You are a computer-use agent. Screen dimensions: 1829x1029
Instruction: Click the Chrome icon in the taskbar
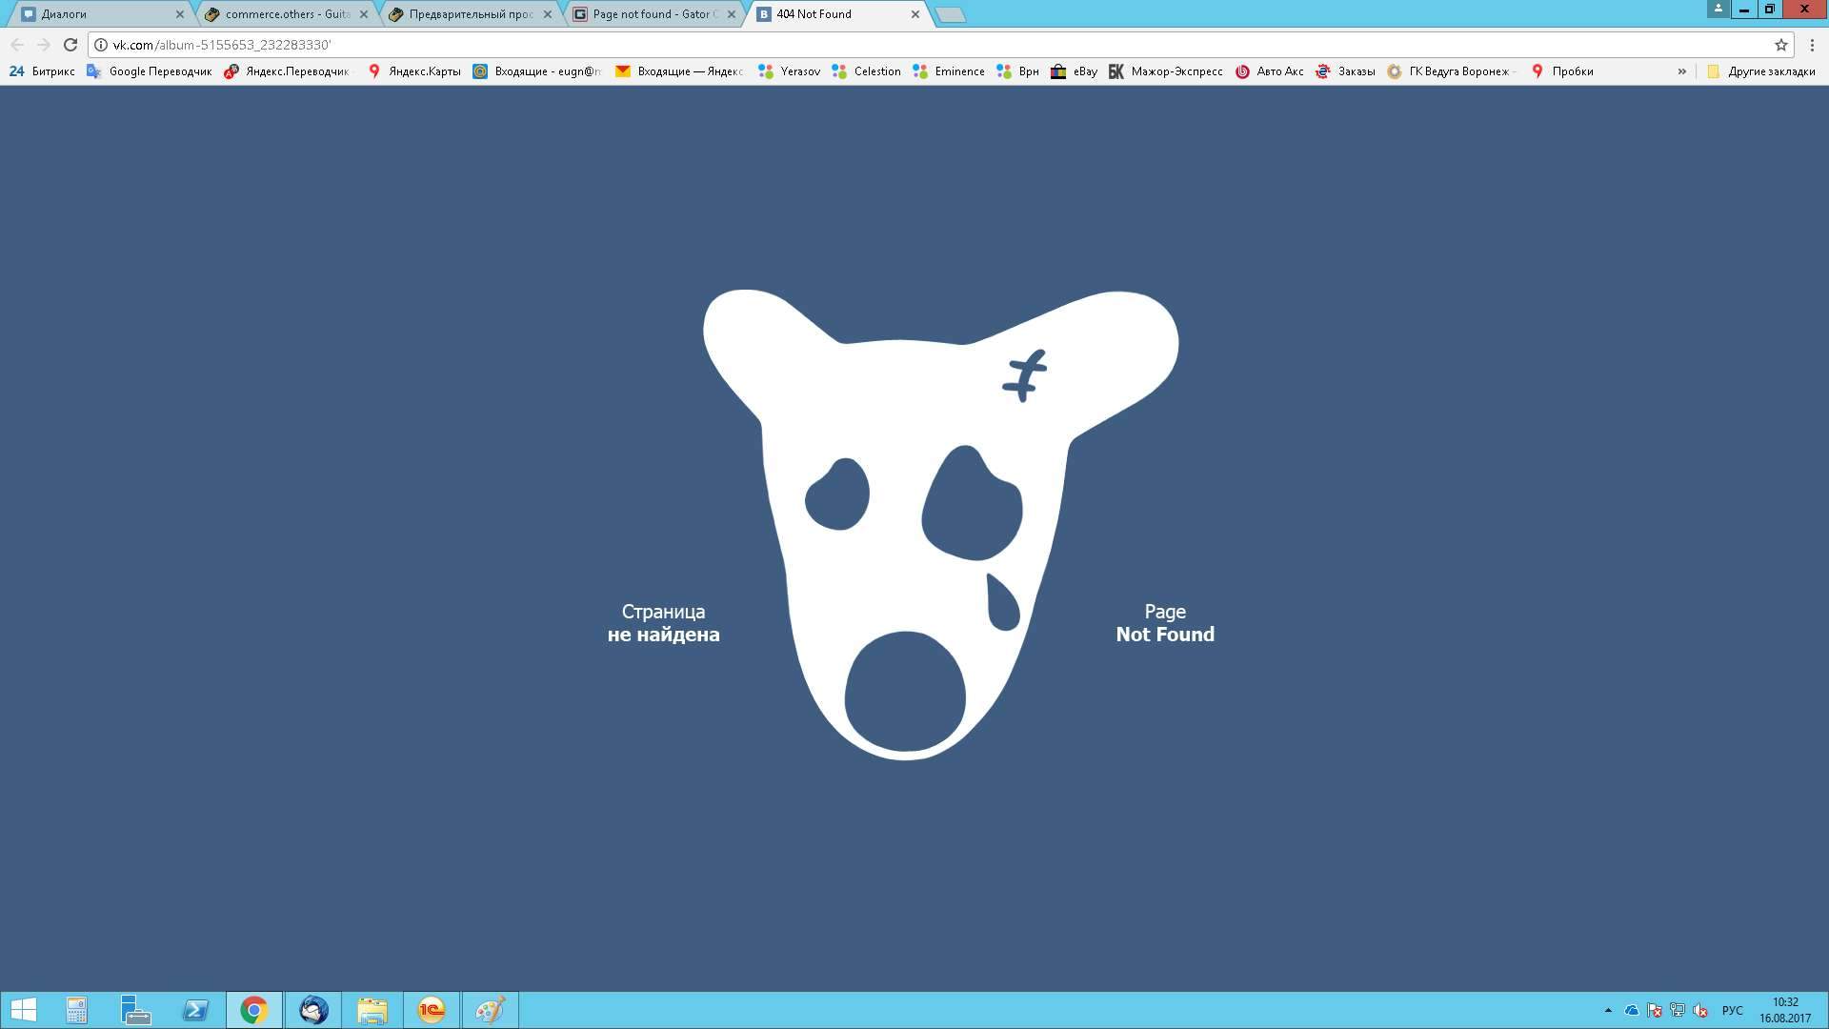pyautogui.click(x=253, y=1010)
